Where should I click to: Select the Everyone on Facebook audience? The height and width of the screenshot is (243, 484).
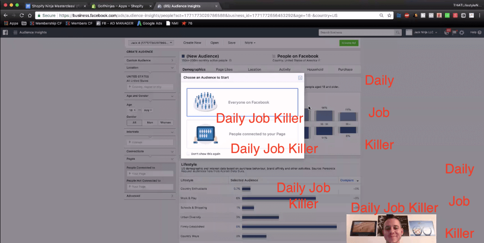[242, 102]
